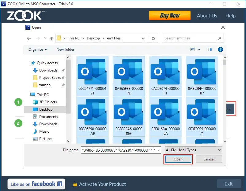Go up one folder level arrow

coord(52,38)
